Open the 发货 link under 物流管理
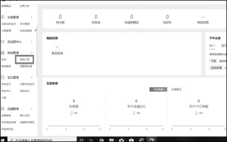 point(4,59)
